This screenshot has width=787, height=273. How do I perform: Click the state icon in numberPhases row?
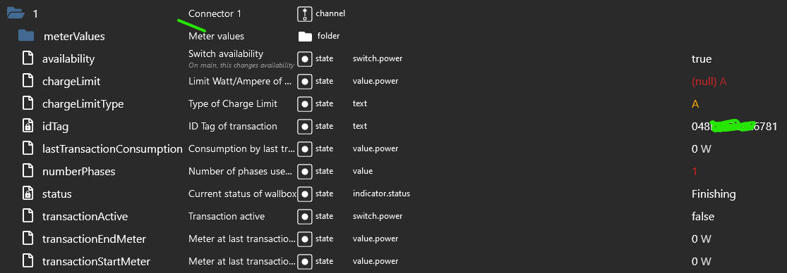click(x=305, y=171)
